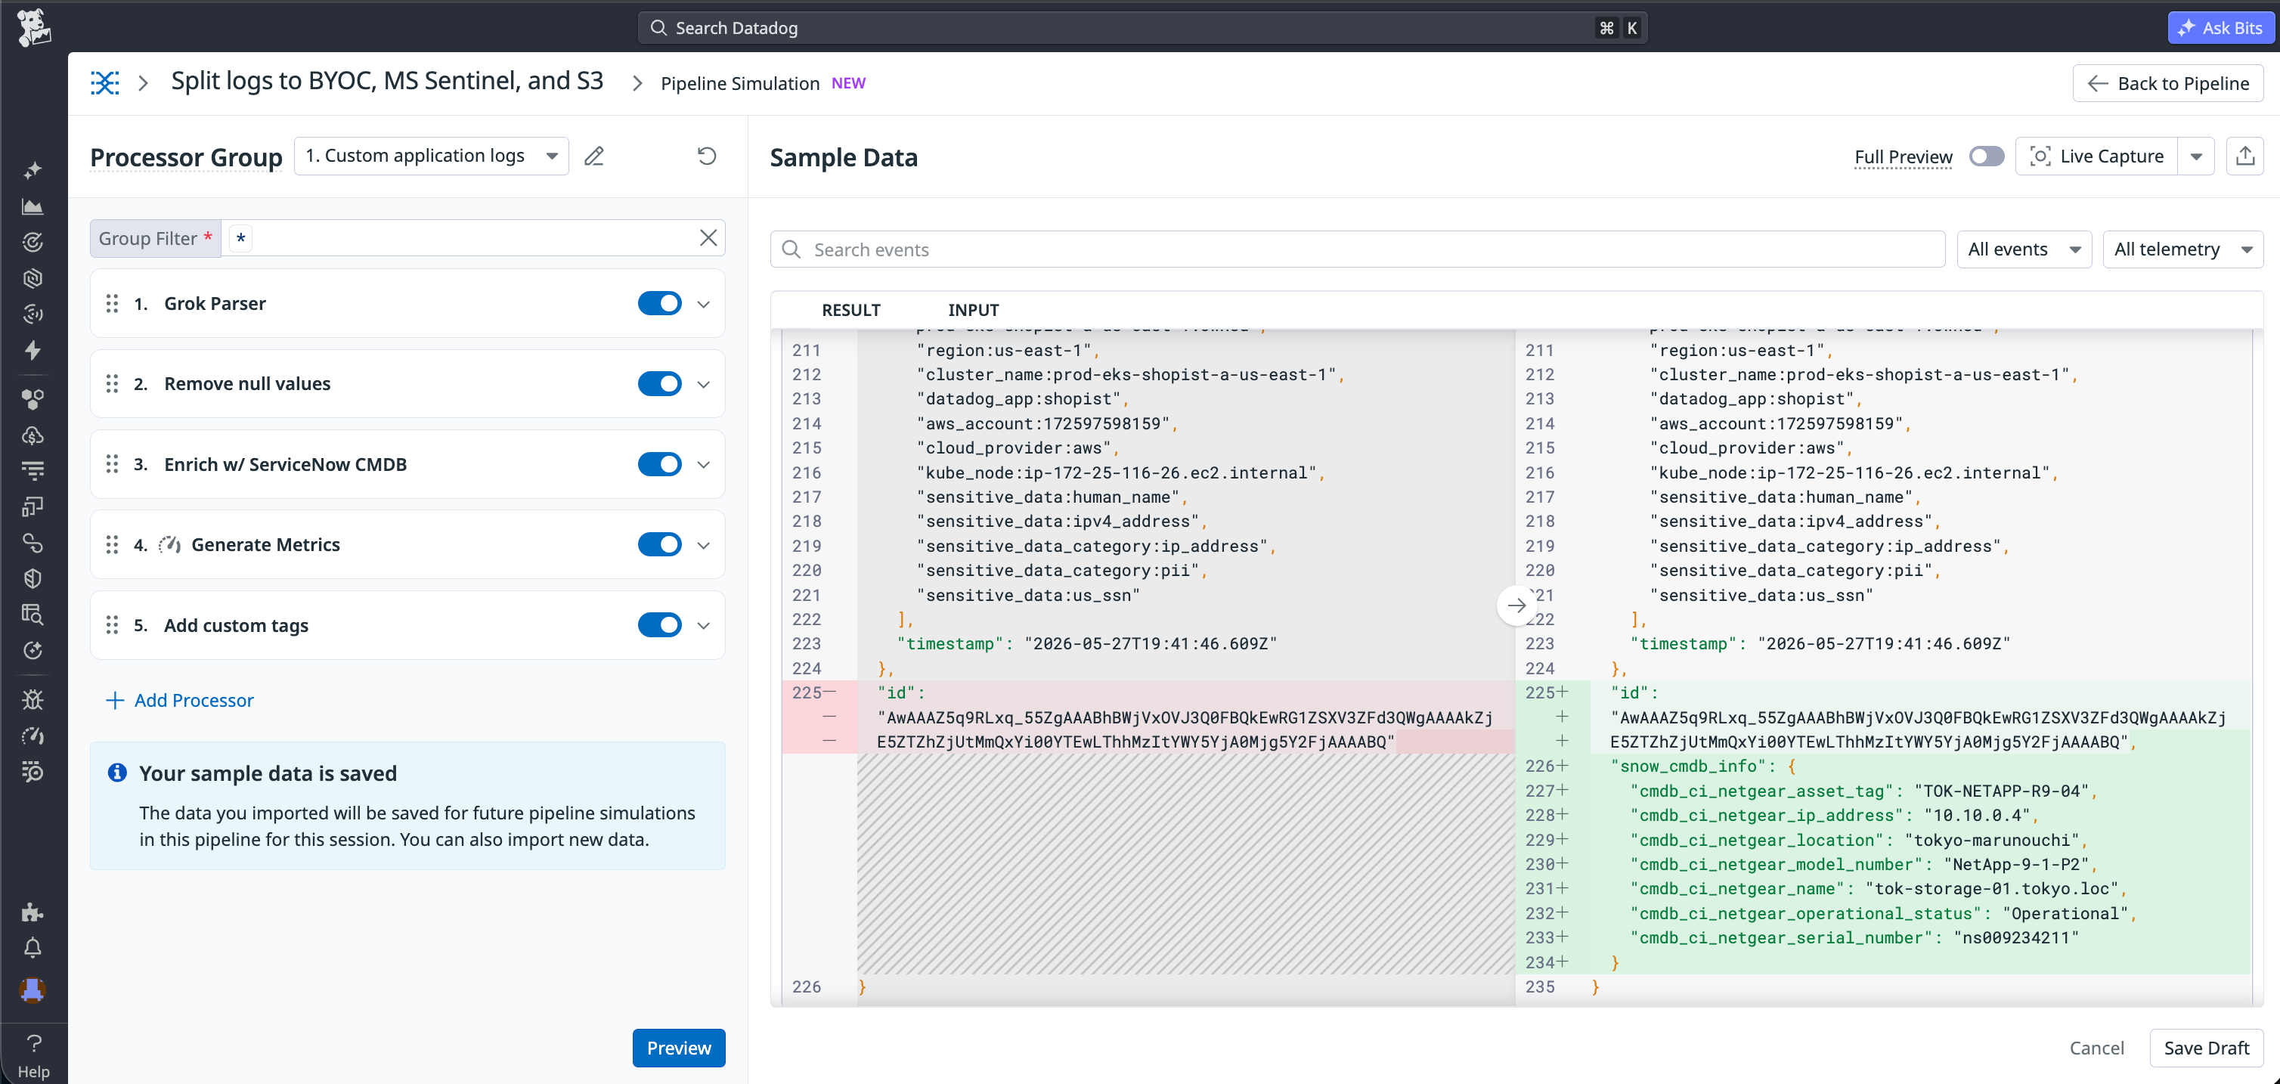
Task: Expand the Enrich w/ ServiceNow CMDB processor
Action: tap(704, 466)
